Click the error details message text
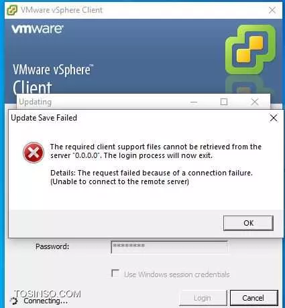The image size is (285, 308). [x=152, y=177]
